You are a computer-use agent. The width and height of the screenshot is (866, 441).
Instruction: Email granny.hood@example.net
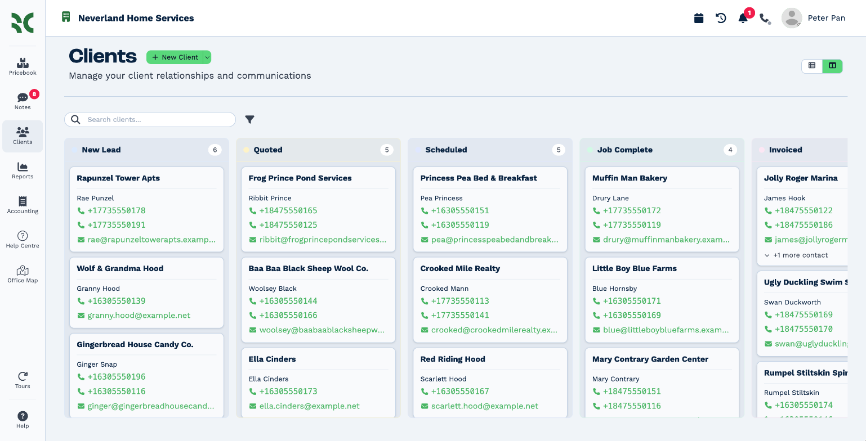(x=134, y=316)
